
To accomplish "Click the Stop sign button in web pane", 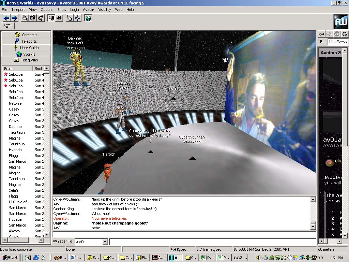I will click(337, 34).
